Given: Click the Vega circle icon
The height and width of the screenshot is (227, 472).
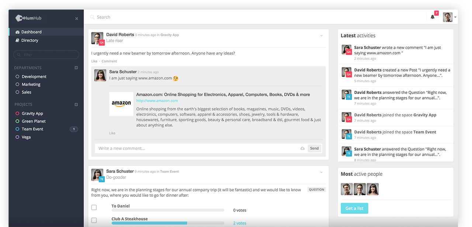Looking at the screenshot, I should [x=17, y=137].
